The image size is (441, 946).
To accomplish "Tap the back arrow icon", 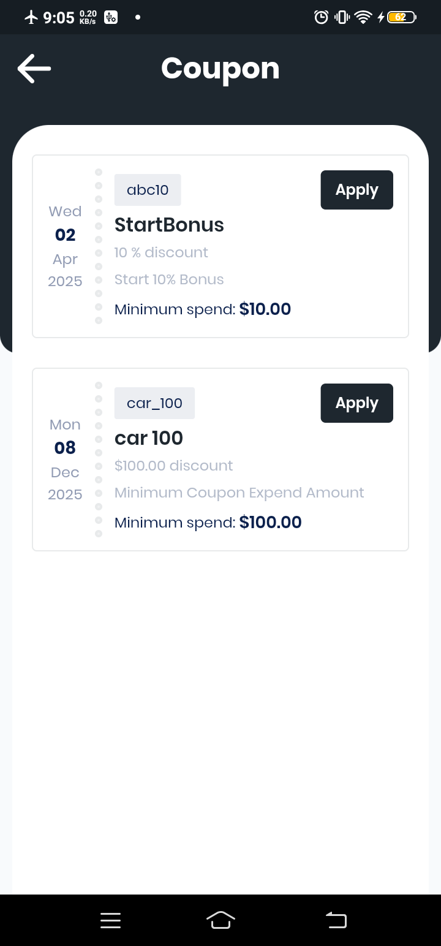I will coord(34,68).
